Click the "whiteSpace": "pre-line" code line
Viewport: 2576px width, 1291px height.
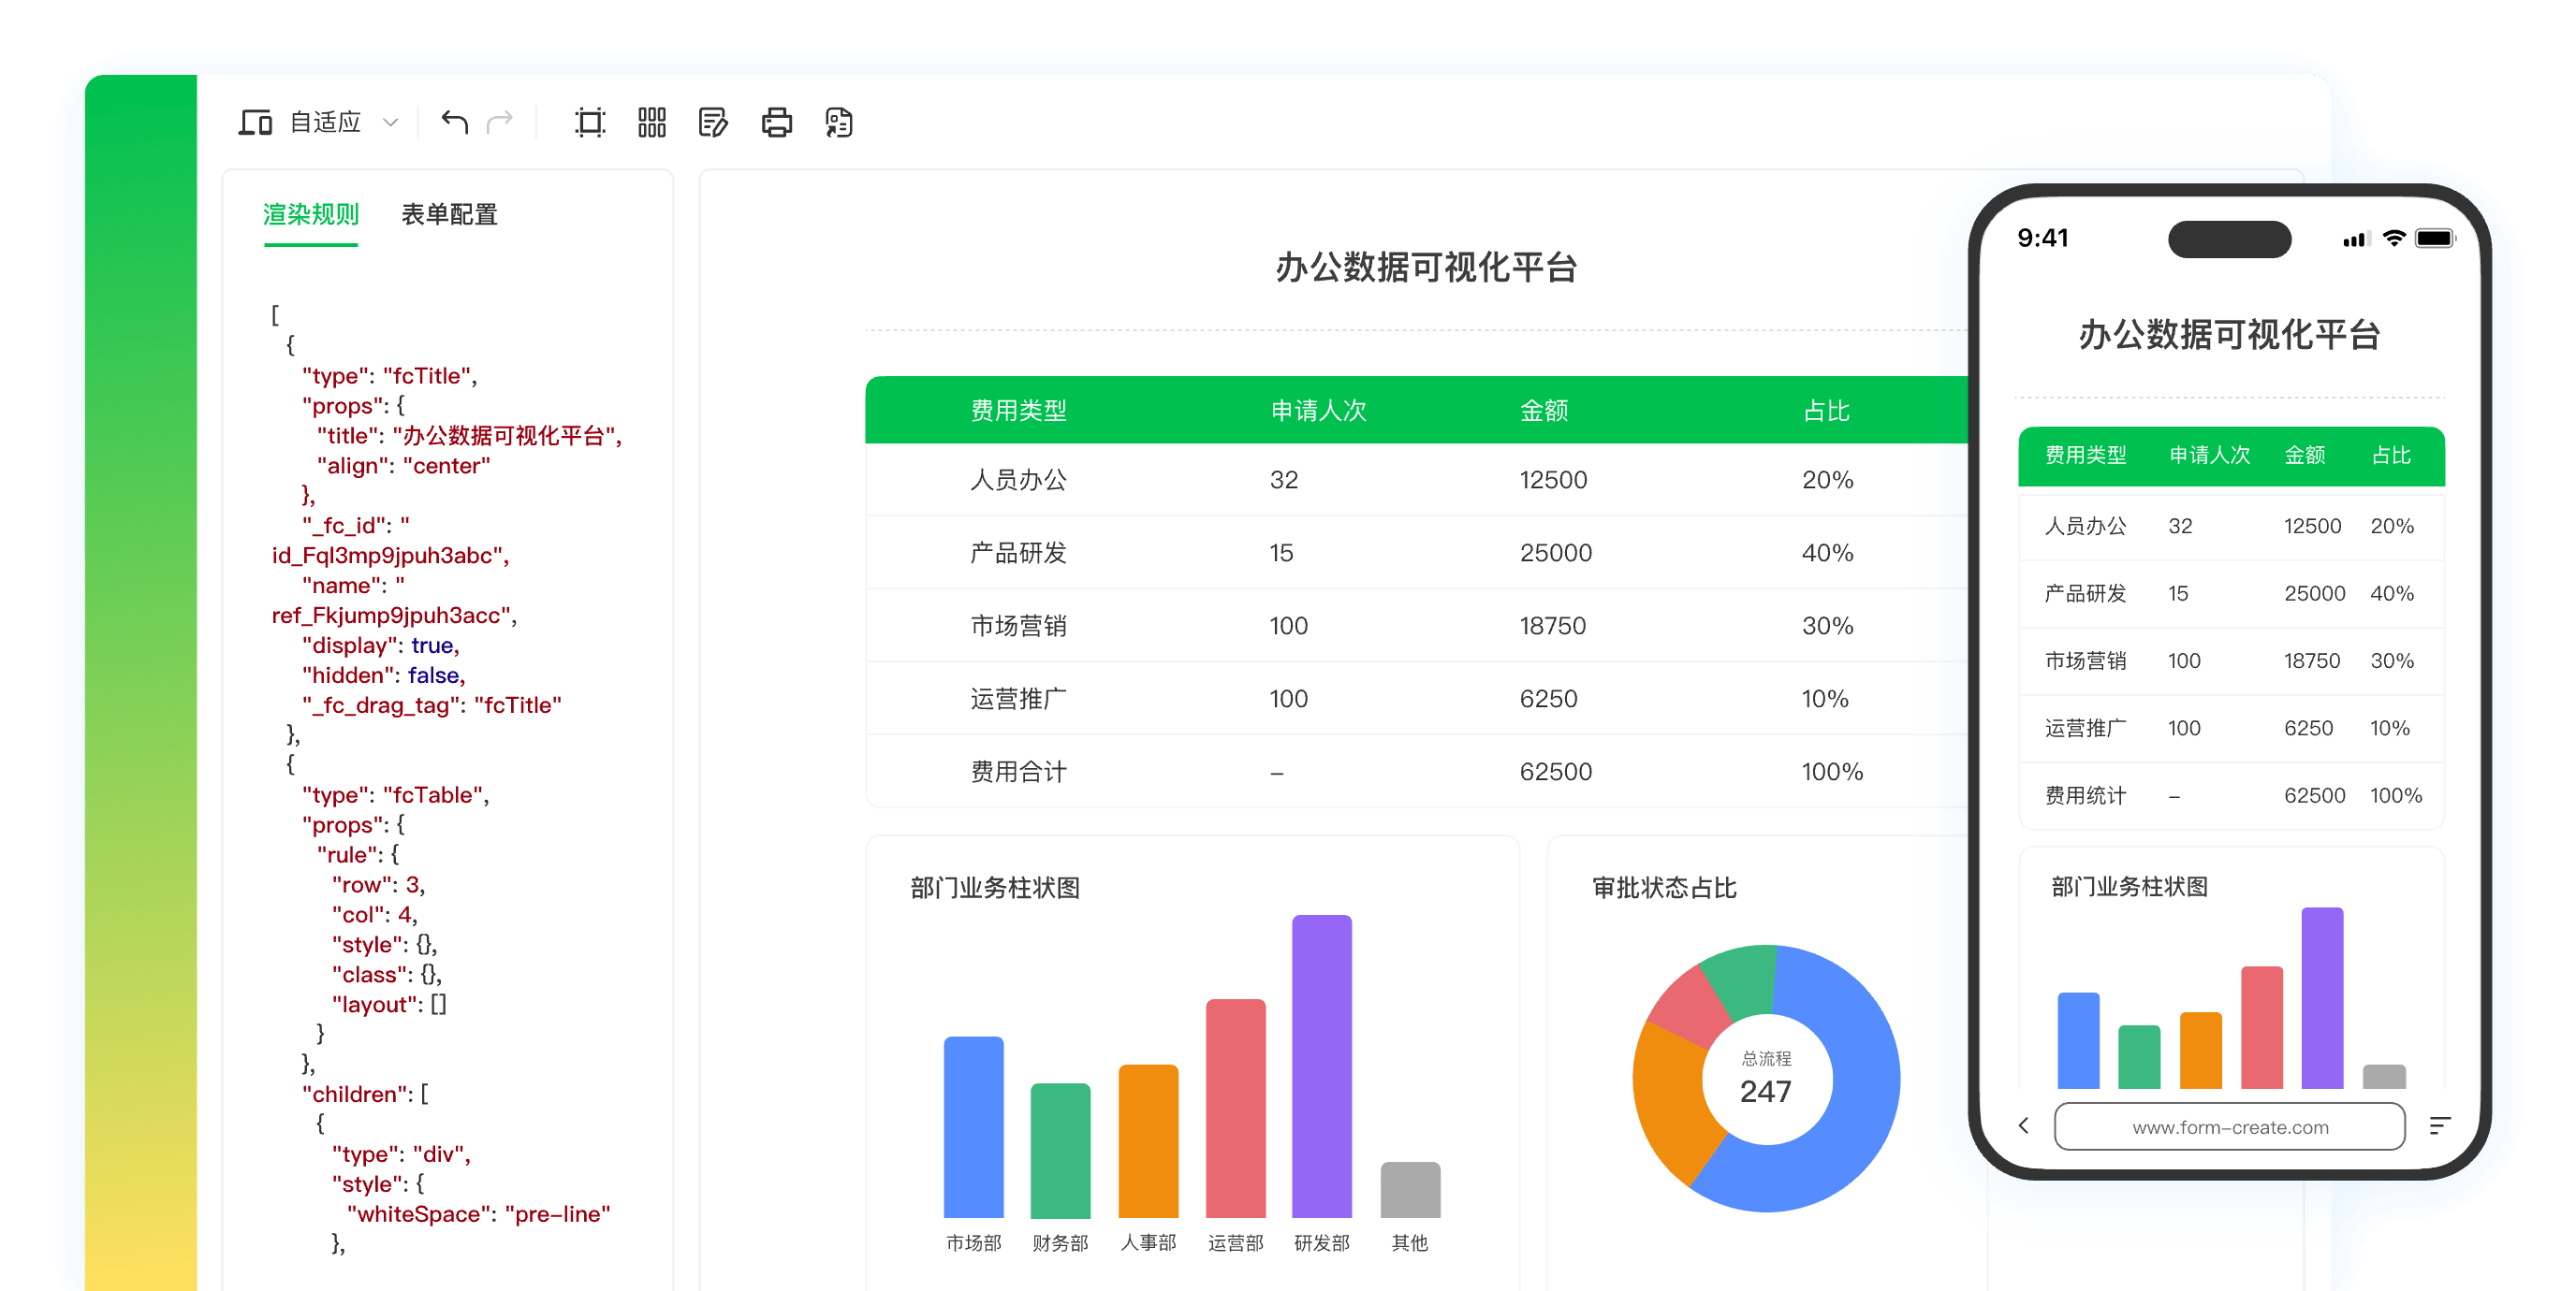478,1213
